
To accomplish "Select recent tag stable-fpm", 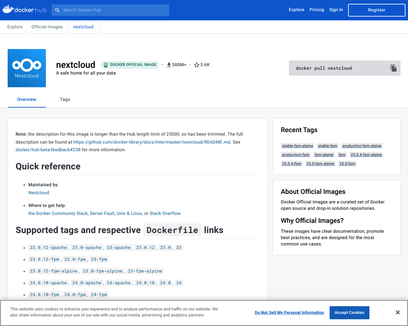I will tap(327, 146).
